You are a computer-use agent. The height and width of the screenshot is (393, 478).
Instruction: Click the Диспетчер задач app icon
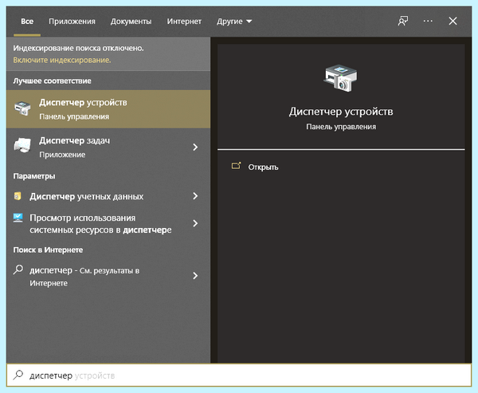pos(22,146)
